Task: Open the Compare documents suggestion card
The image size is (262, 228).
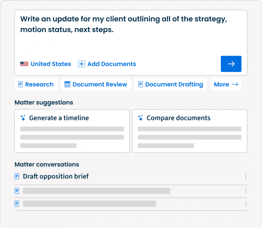Action: [189, 131]
